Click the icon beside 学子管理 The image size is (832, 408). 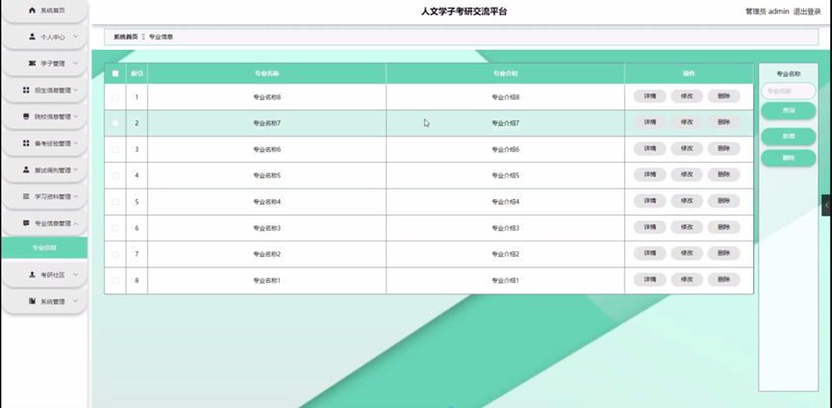pyautogui.click(x=33, y=64)
